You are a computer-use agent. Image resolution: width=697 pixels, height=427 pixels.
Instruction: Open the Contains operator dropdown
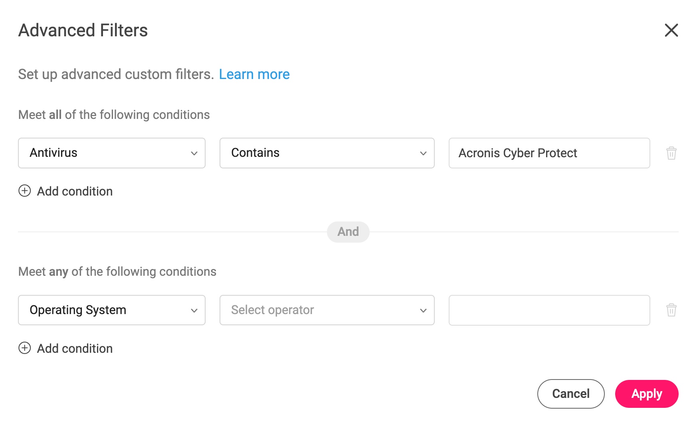click(x=327, y=153)
